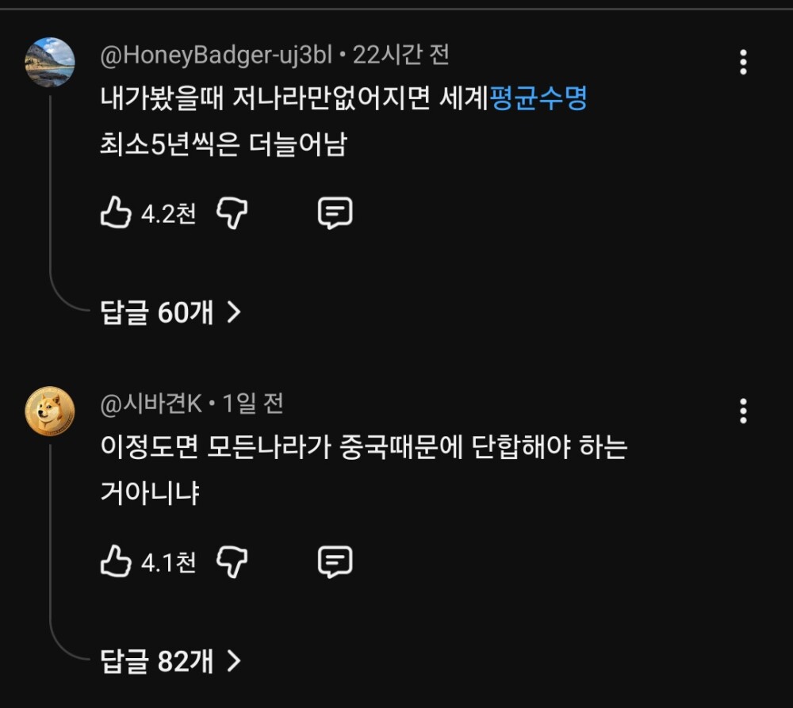793x708 pixels.
Task: Click the chevron next to 답글 82개
Action: 233,660
